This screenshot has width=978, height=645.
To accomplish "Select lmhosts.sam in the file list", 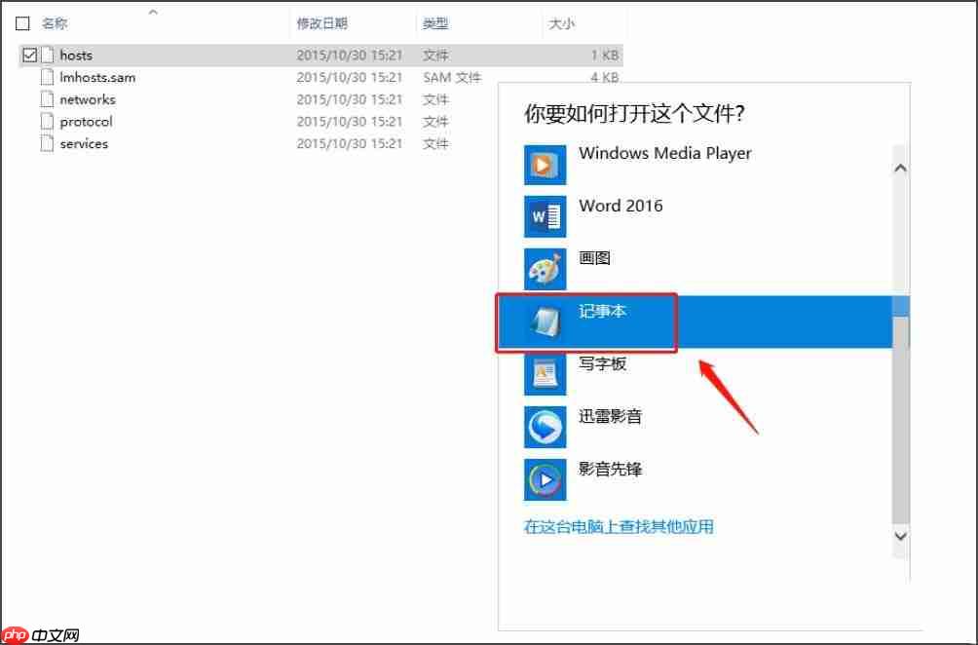I will click(x=97, y=78).
